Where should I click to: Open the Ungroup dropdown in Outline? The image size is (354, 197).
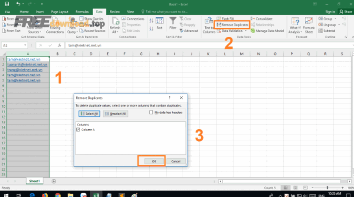coord(339,25)
